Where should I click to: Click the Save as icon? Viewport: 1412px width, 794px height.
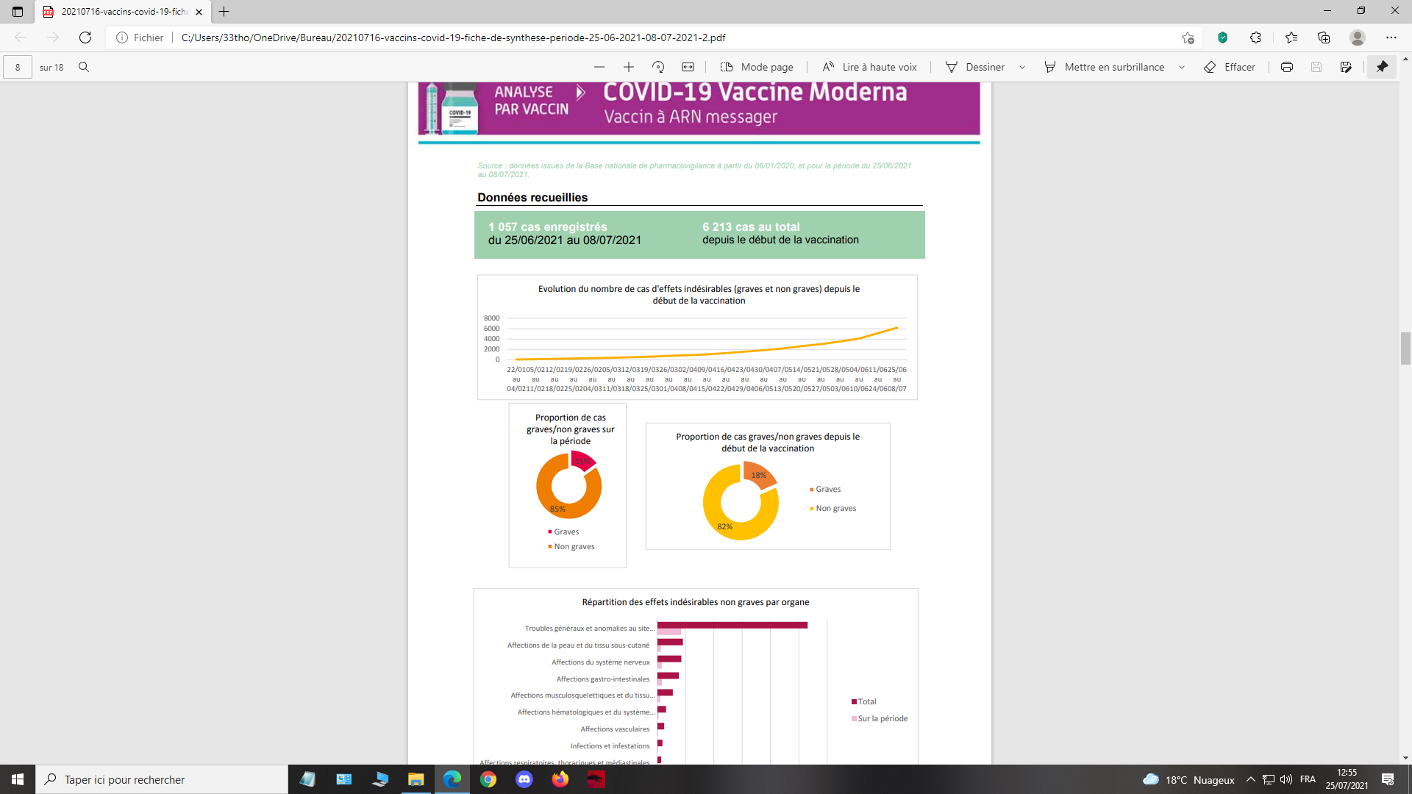point(1346,67)
